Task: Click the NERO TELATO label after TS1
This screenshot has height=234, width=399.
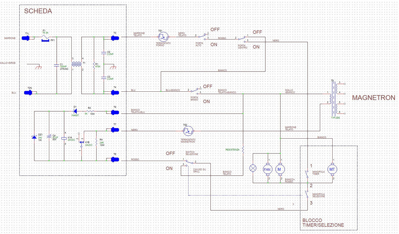Action: pyautogui.click(x=182, y=34)
